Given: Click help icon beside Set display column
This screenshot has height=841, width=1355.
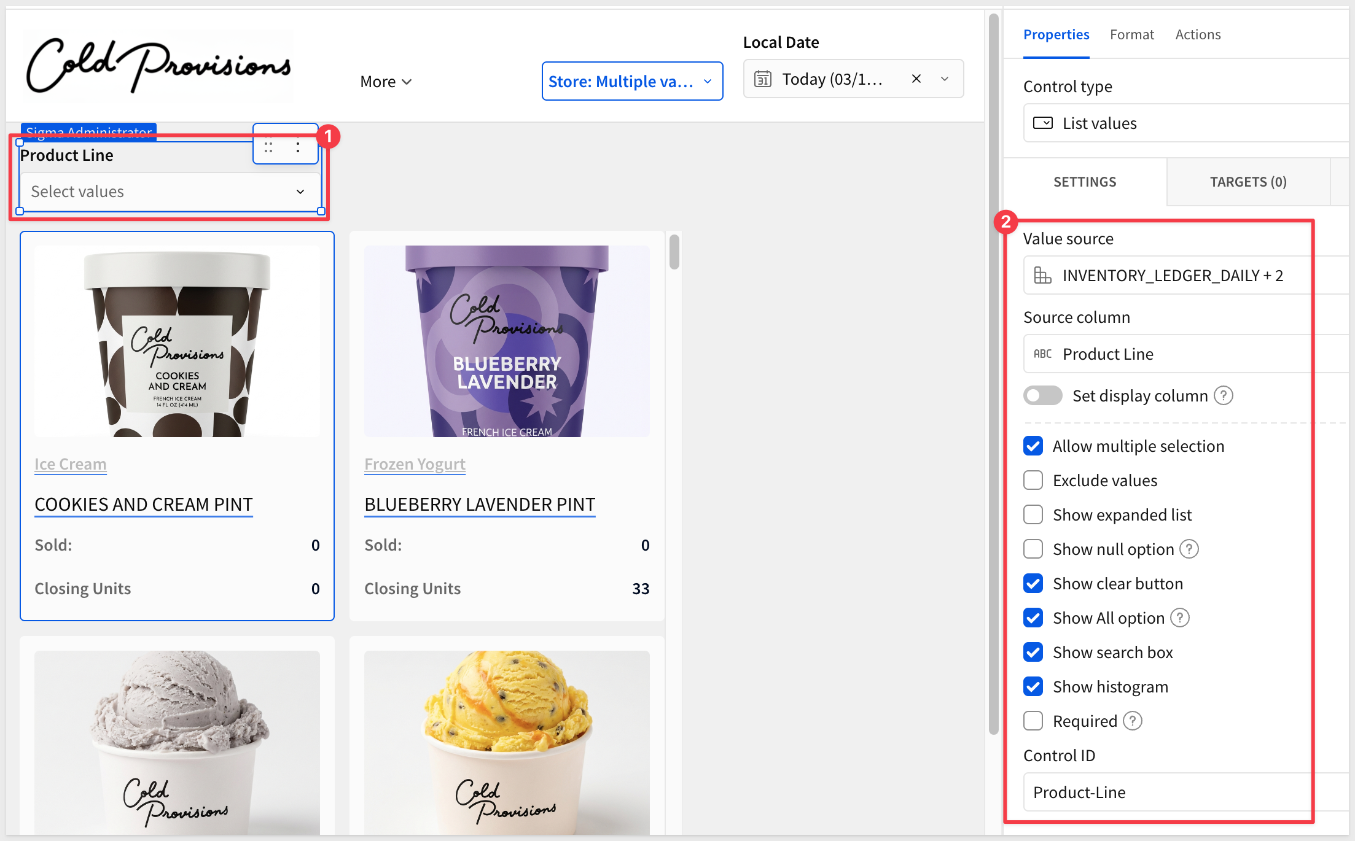Looking at the screenshot, I should pos(1224,396).
